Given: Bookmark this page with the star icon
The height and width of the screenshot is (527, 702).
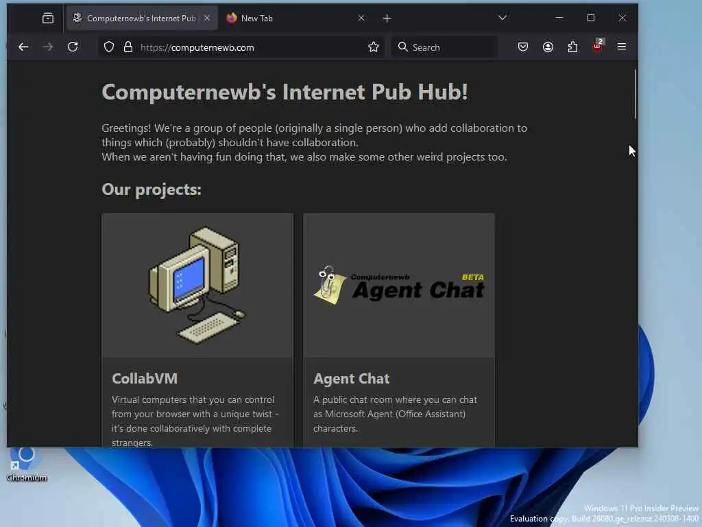Looking at the screenshot, I should pos(374,47).
